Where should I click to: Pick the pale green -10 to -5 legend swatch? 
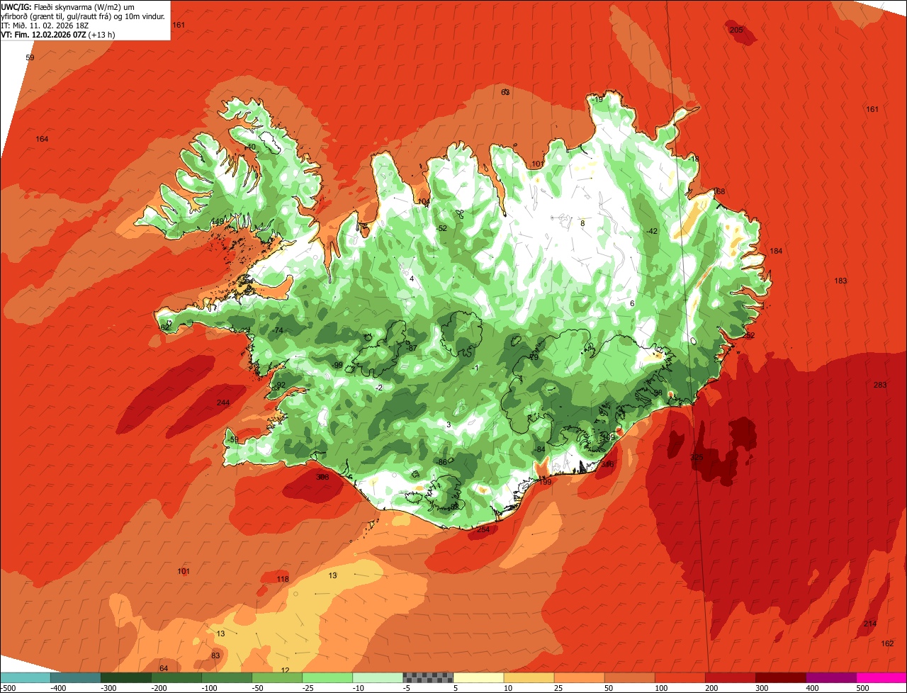(x=378, y=677)
